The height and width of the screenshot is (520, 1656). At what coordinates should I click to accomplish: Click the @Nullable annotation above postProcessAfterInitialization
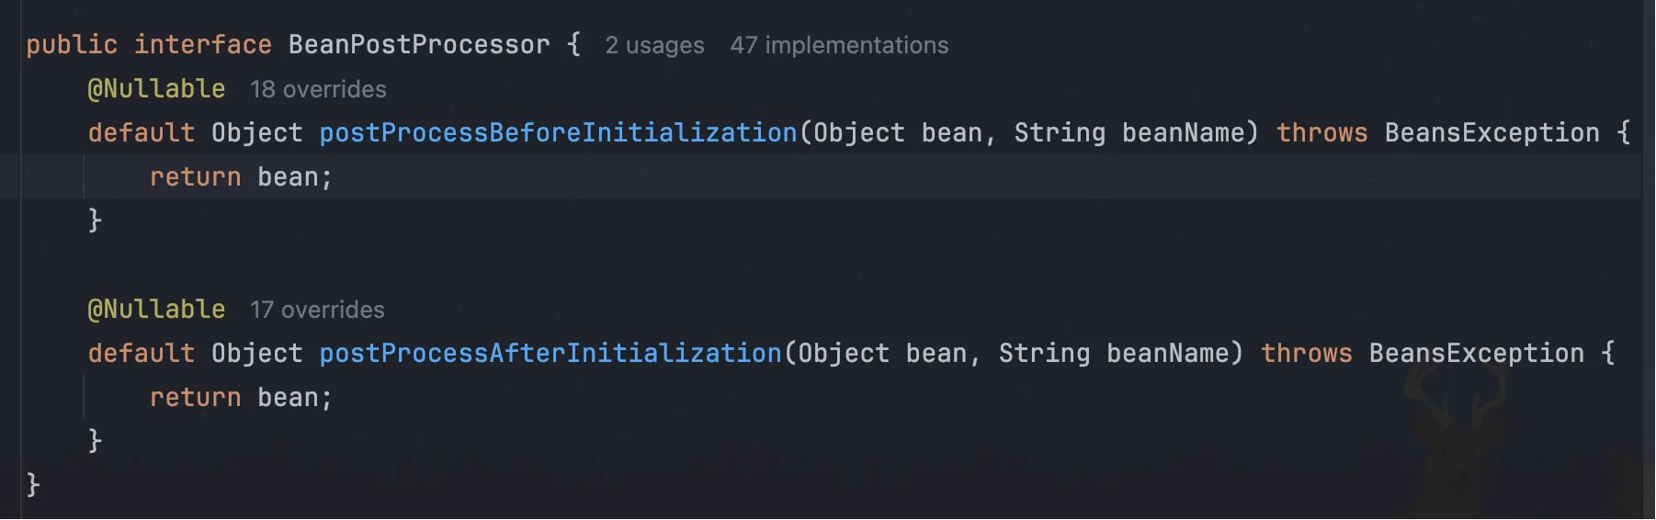156,309
